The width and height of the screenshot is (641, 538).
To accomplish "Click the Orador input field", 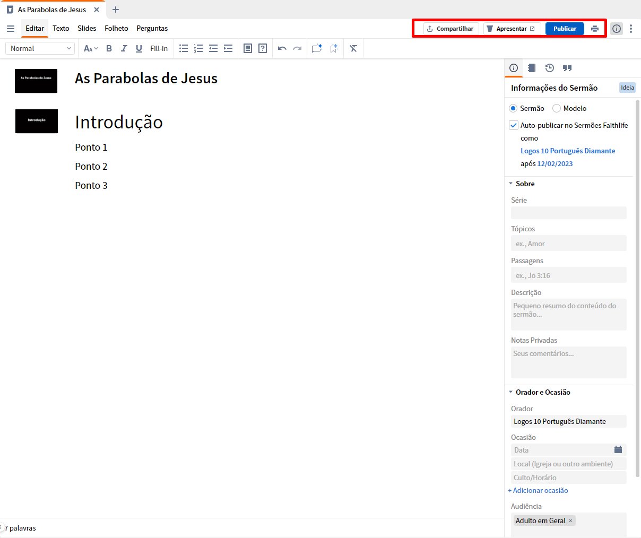I will 569,421.
